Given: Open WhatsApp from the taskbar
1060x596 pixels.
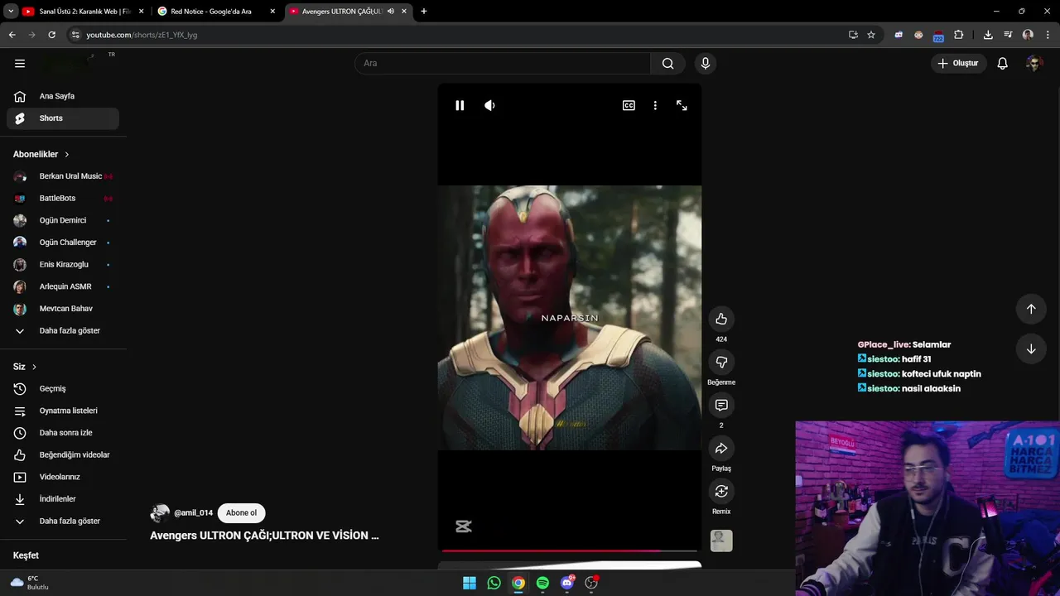Looking at the screenshot, I should click(x=494, y=583).
